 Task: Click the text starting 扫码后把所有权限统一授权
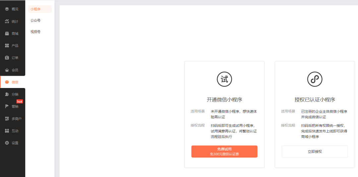[324, 131]
